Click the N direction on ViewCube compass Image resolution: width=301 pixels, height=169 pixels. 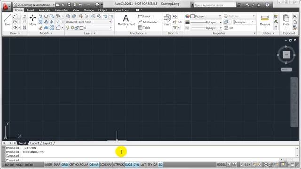286,46
